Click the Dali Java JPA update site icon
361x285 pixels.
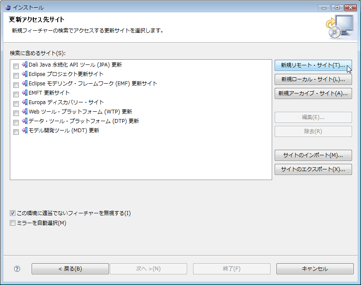(25, 65)
